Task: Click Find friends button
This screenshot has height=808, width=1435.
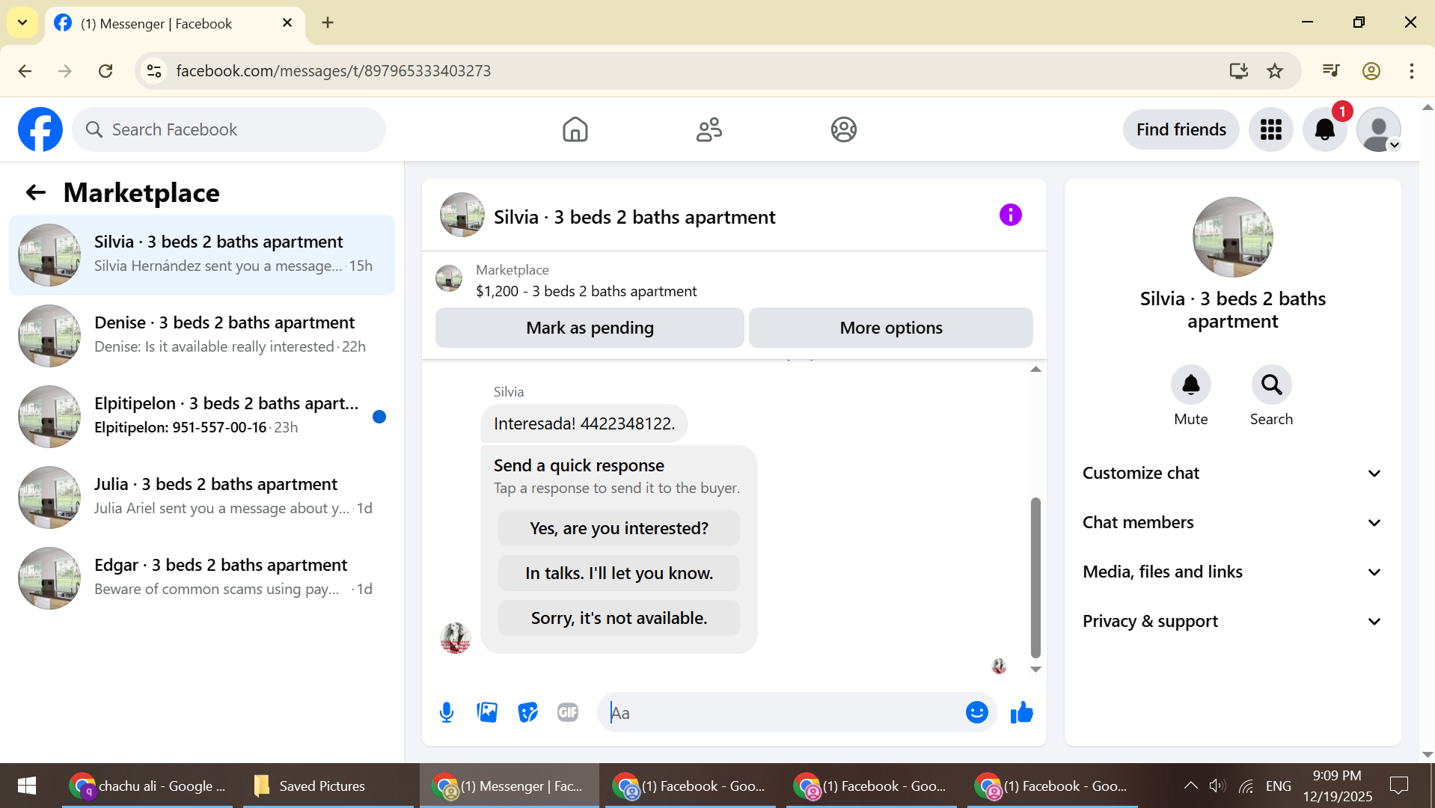Action: pyautogui.click(x=1181, y=129)
